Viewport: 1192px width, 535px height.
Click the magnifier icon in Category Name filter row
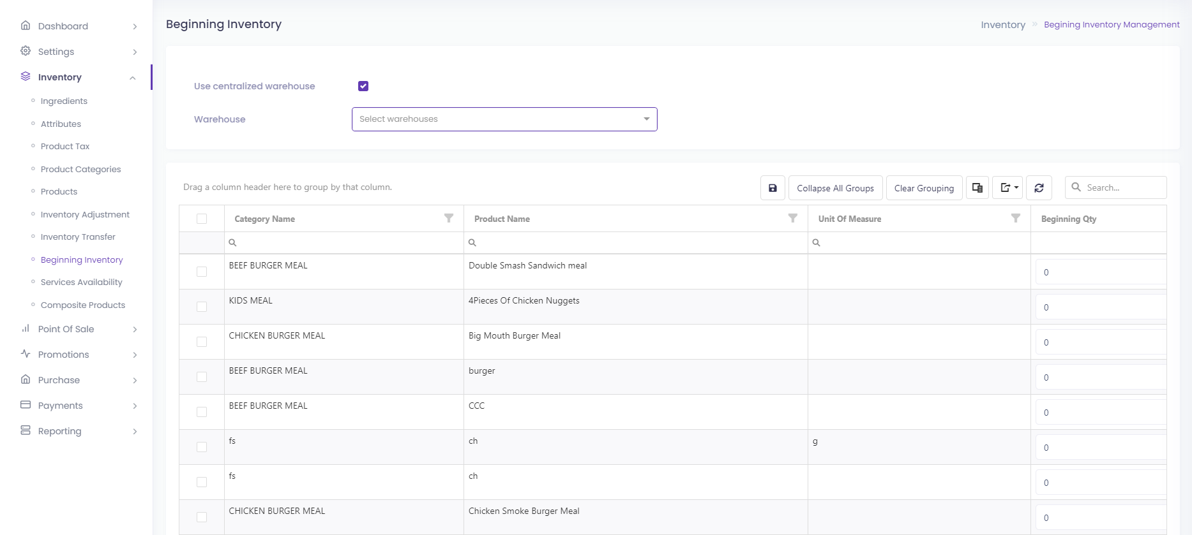[233, 242]
